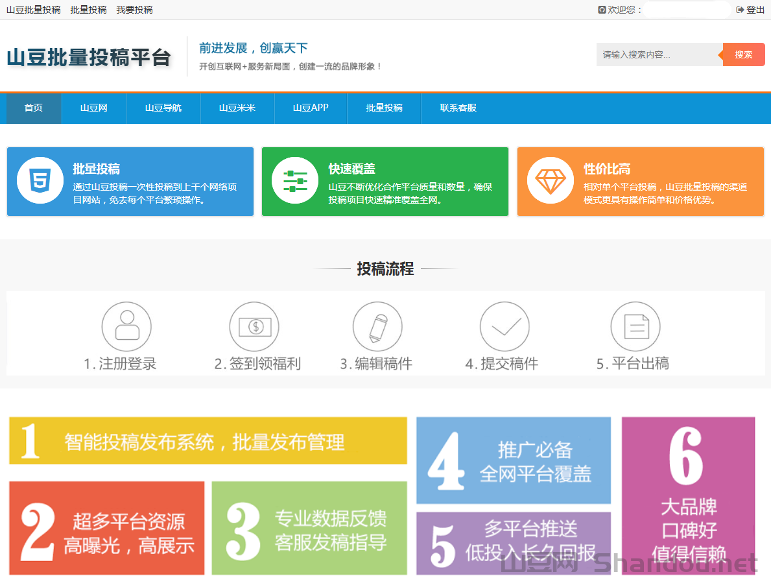Open the 平台出稿 document icon
Viewport: 771px width, 585px height.
pos(635,326)
